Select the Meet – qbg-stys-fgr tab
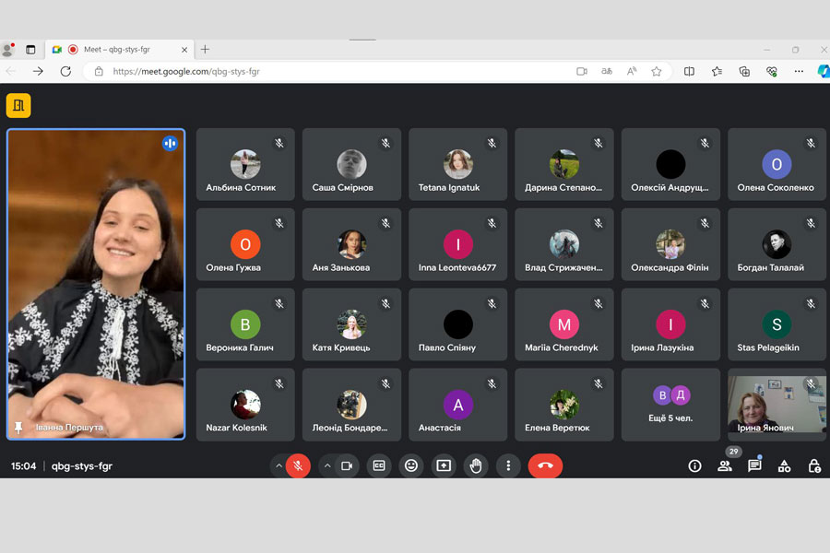The image size is (830, 553). click(x=120, y=49)
